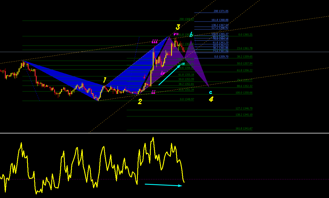
Task: Click the cyan 'a' wave label
Action: [183, 64]
